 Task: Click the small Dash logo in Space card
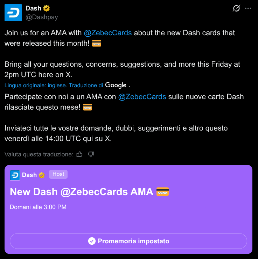click(15, 175)
